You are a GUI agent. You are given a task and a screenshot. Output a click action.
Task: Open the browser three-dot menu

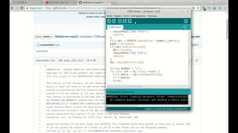(226, 8)
